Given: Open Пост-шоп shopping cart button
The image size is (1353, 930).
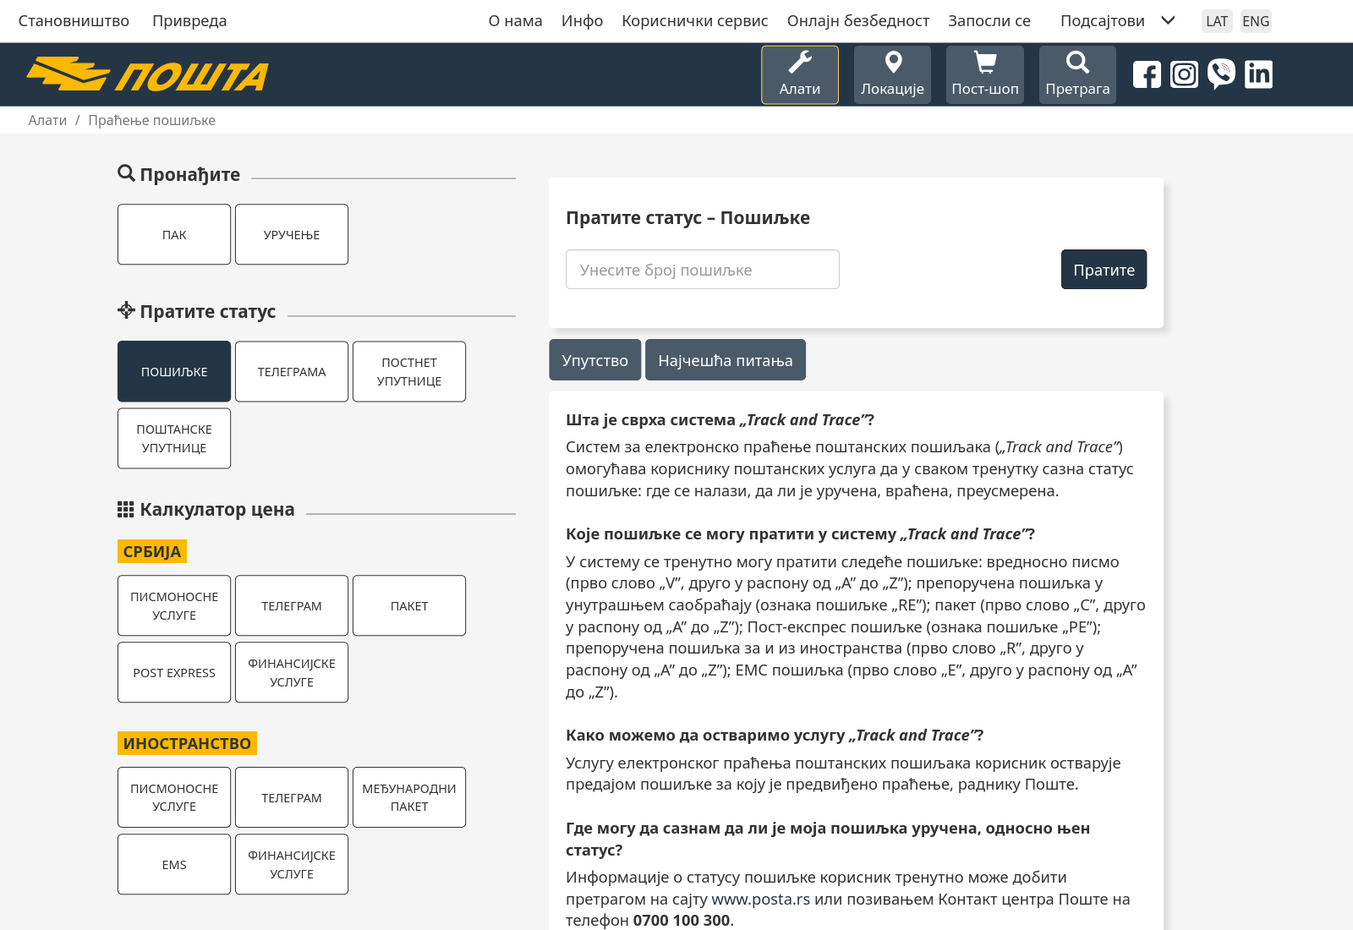Looking at the screenshot, I should coord(985,75).
